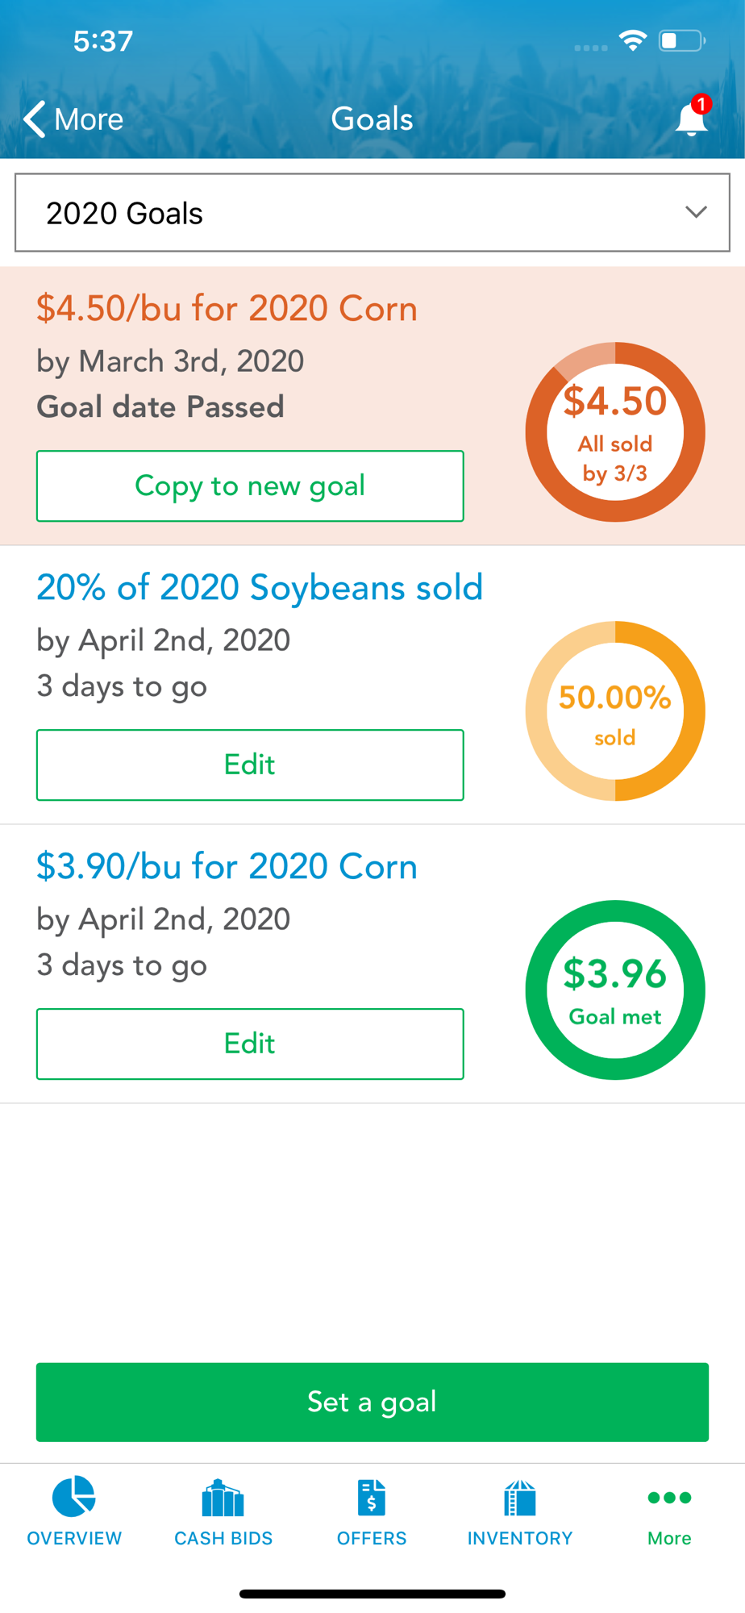The height and width of the screenshot is (1613, 745).
Task: Click Copy to new goal button
Action: click(x=250, y=486)
